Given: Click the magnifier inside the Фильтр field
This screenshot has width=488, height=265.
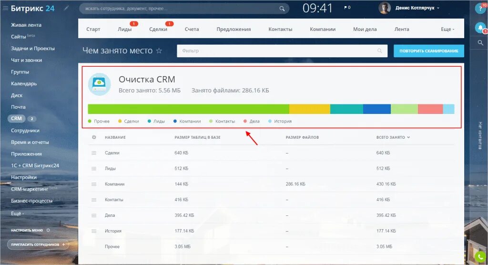Looking at the screenshot, I should pos(379,51).
